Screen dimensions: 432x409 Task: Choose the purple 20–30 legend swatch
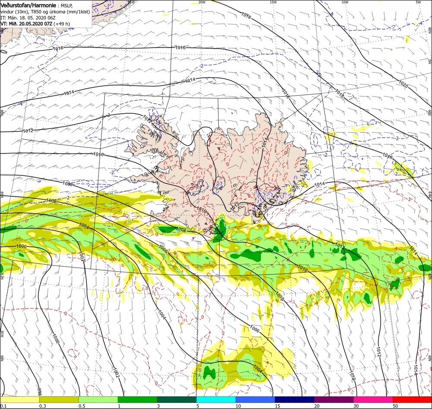point(334,399)
